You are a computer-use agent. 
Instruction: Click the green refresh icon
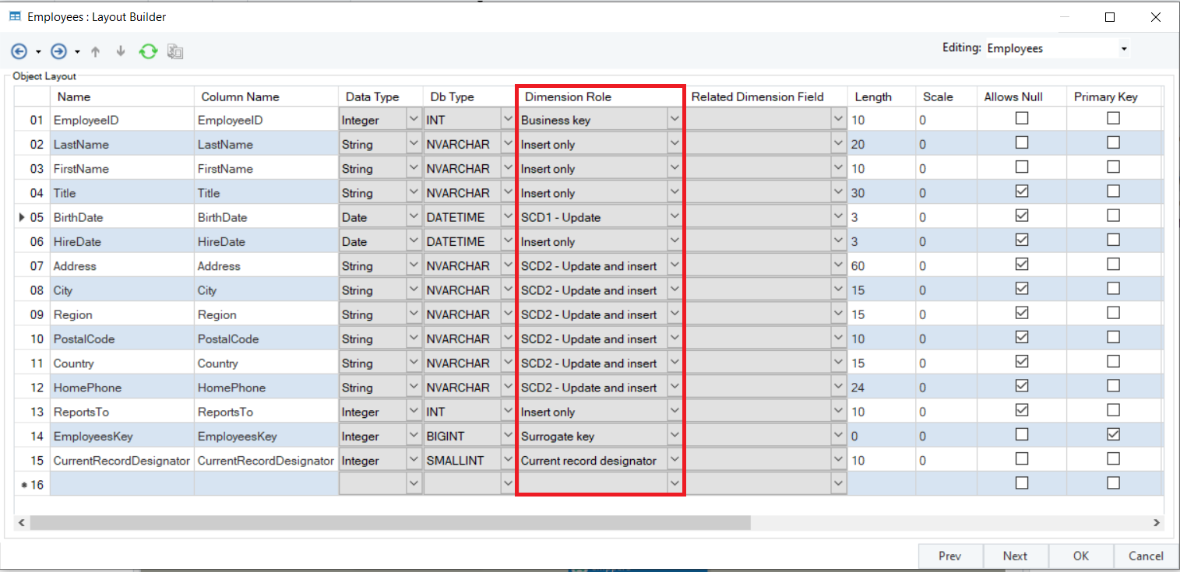(x=148, y=51)
